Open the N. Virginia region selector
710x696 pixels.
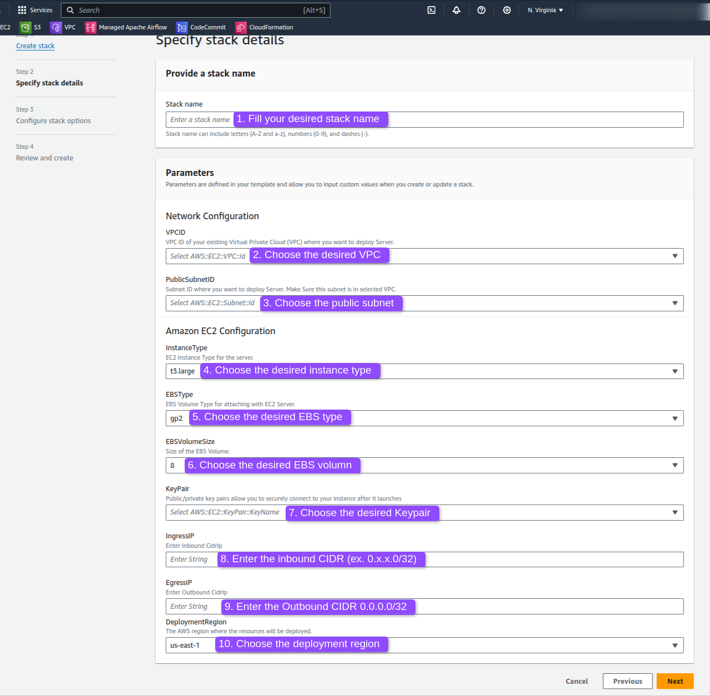point(545,10)
